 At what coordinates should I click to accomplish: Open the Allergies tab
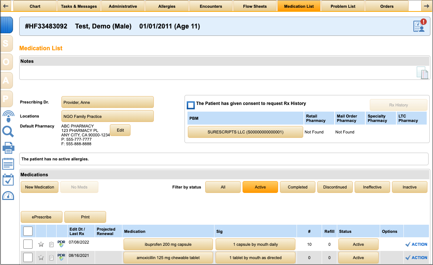point(167,6)
